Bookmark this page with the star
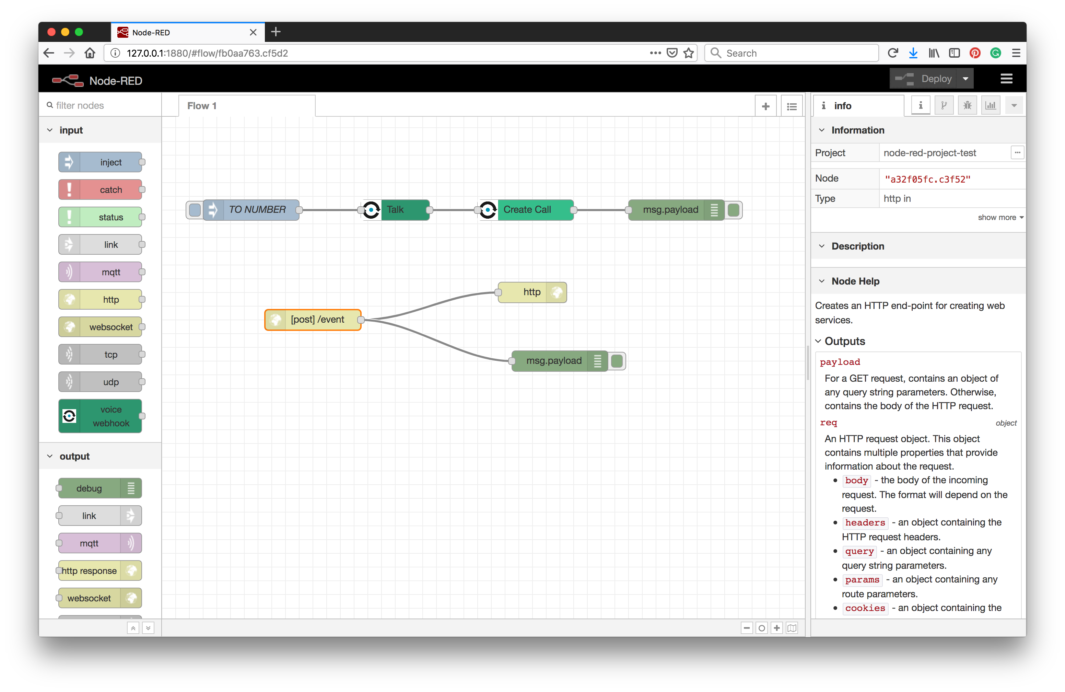Viewport: 1065px width, 692px height. pyautogui.click(x=689, y=53)
